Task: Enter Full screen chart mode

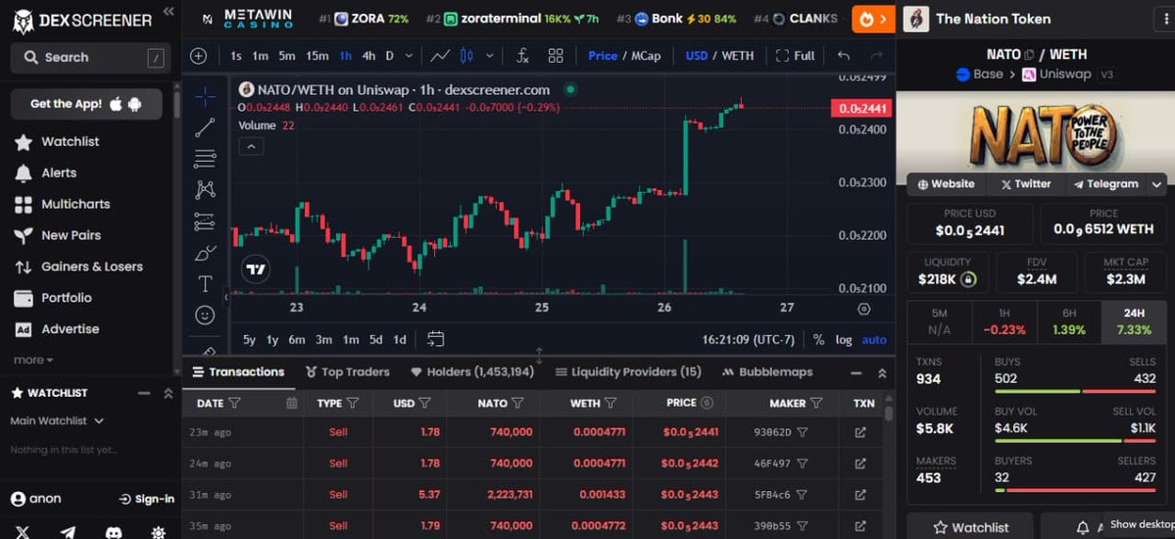Action: 795,56
